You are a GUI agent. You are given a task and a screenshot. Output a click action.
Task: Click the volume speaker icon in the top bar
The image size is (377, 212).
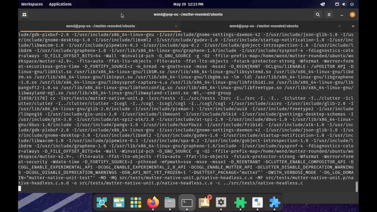click(344, 4)
